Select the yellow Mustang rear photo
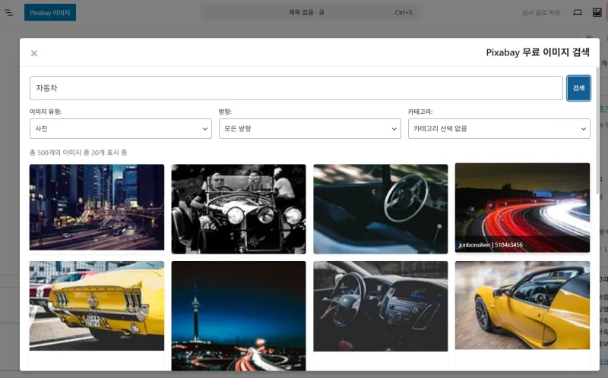The width and height of the screenshot is (608, 378). click(x=97, y=306)
